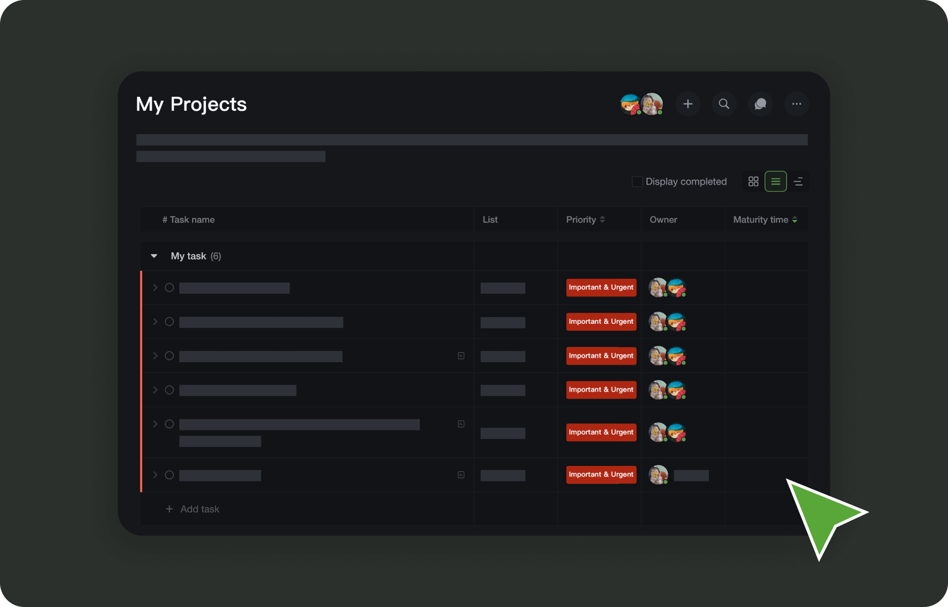Open search with the magnifier icon
The width and height of the screenshot is (948, 607).
point(724,104)
